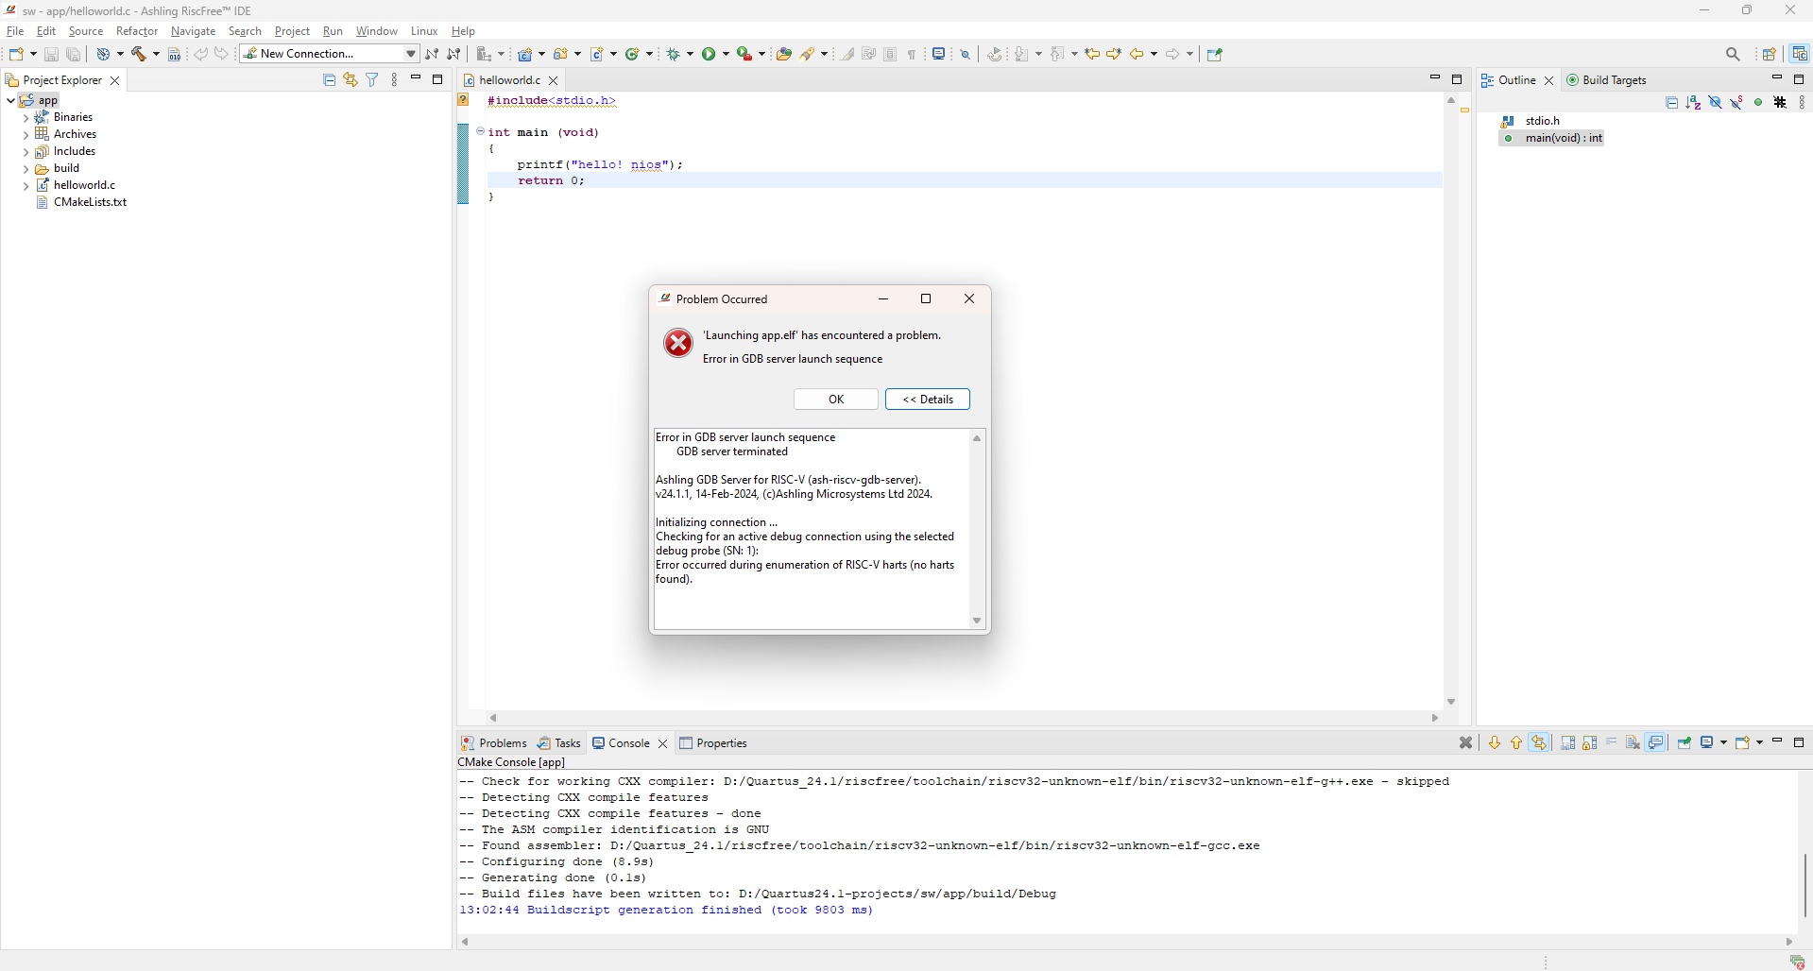Click the New C source file icon
1813x971 pixels.
click(x=597, y=54)
